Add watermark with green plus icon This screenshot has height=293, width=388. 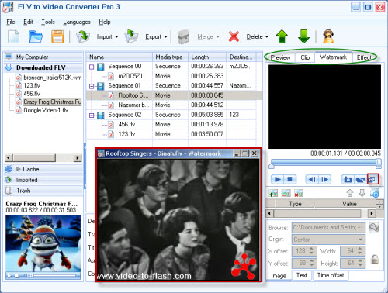tap(273, 193)
